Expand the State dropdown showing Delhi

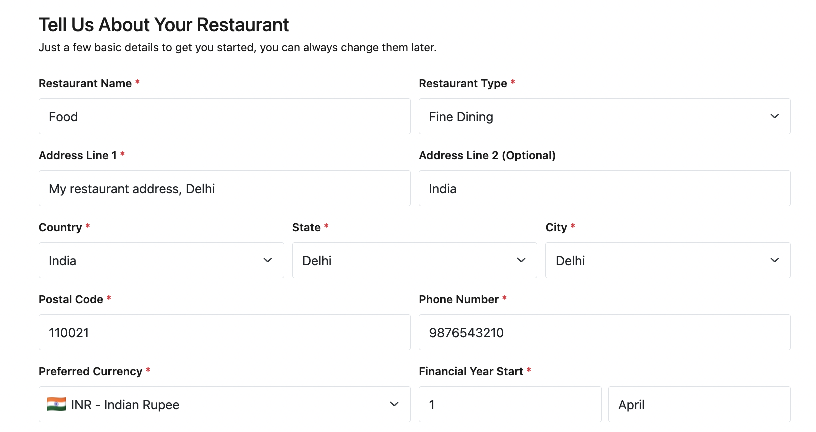click(x=405, y=260)
